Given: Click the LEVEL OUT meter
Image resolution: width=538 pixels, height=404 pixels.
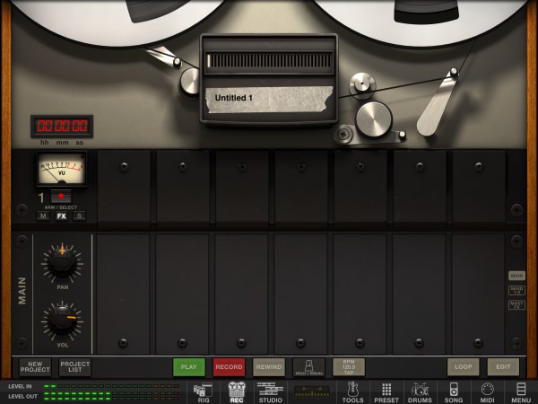Looking at the screenshot, I should pyautogui.click(x=111, y=396).
